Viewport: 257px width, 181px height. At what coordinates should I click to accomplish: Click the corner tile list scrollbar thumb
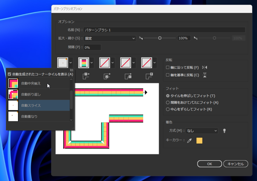[71, 100]
